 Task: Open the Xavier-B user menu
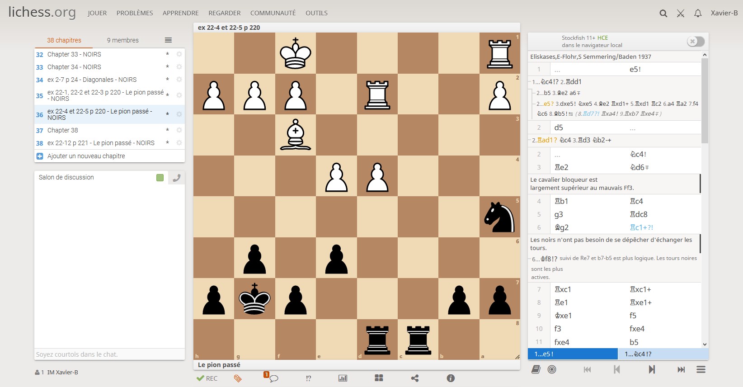point(724,13)
